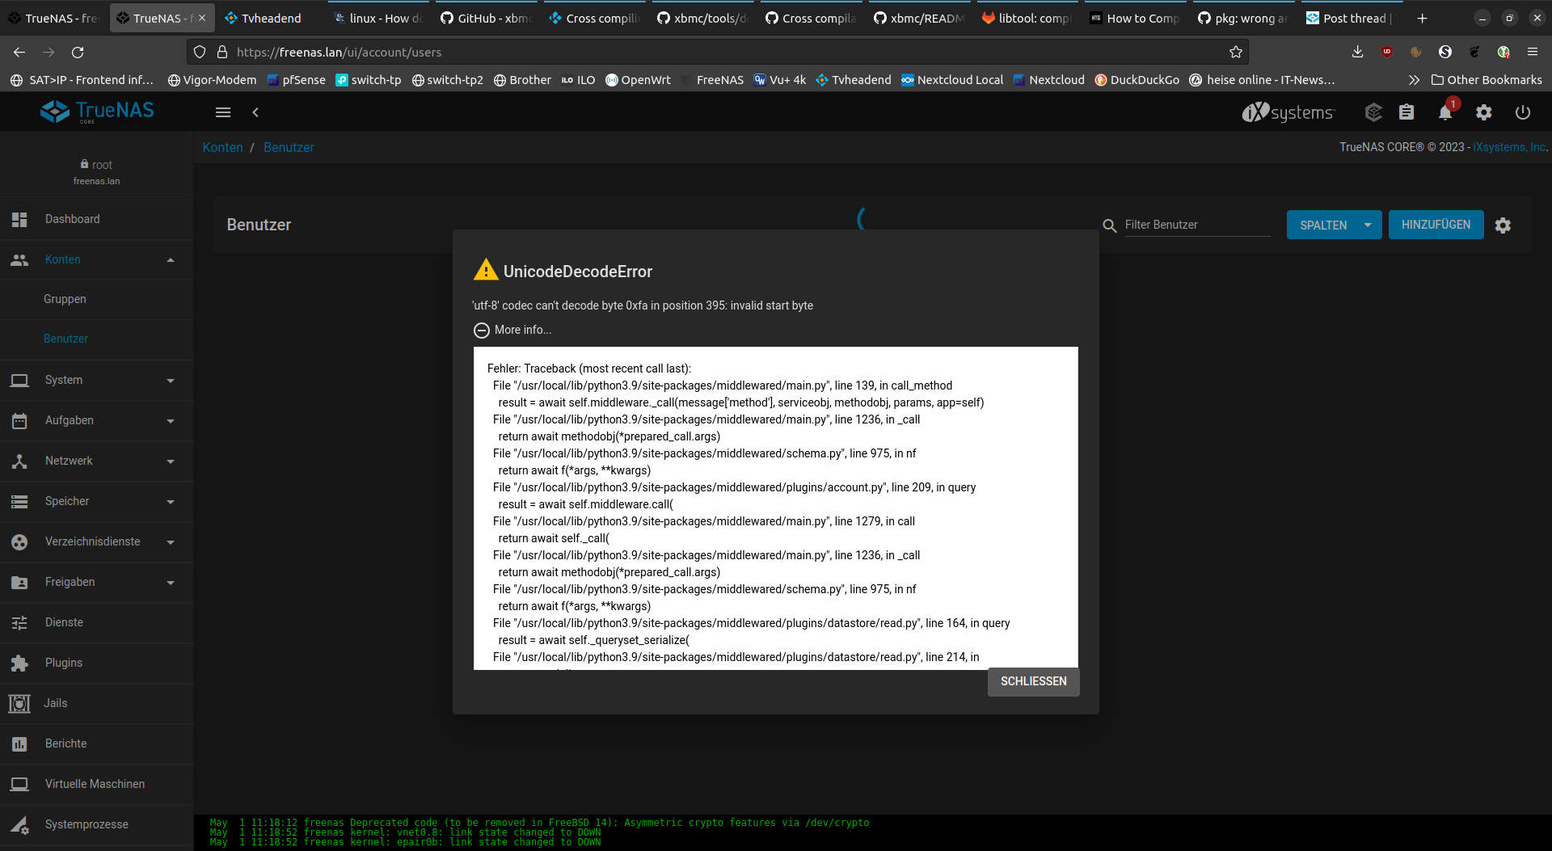The image size is (1552, 851).
Task: Expand the Aufgaben section arrow
Action: click(171, 421)
